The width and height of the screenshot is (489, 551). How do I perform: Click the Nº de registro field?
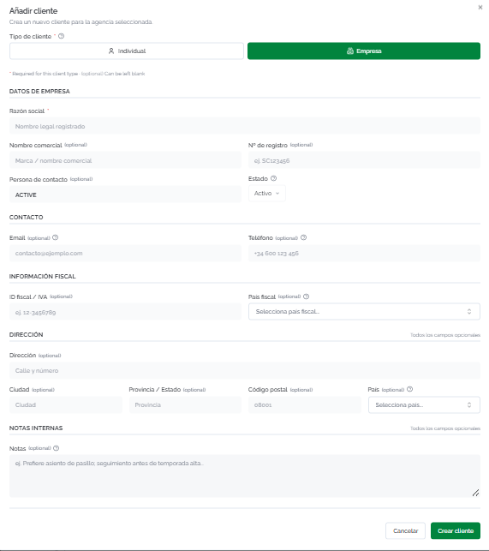(x=364, y=160)
